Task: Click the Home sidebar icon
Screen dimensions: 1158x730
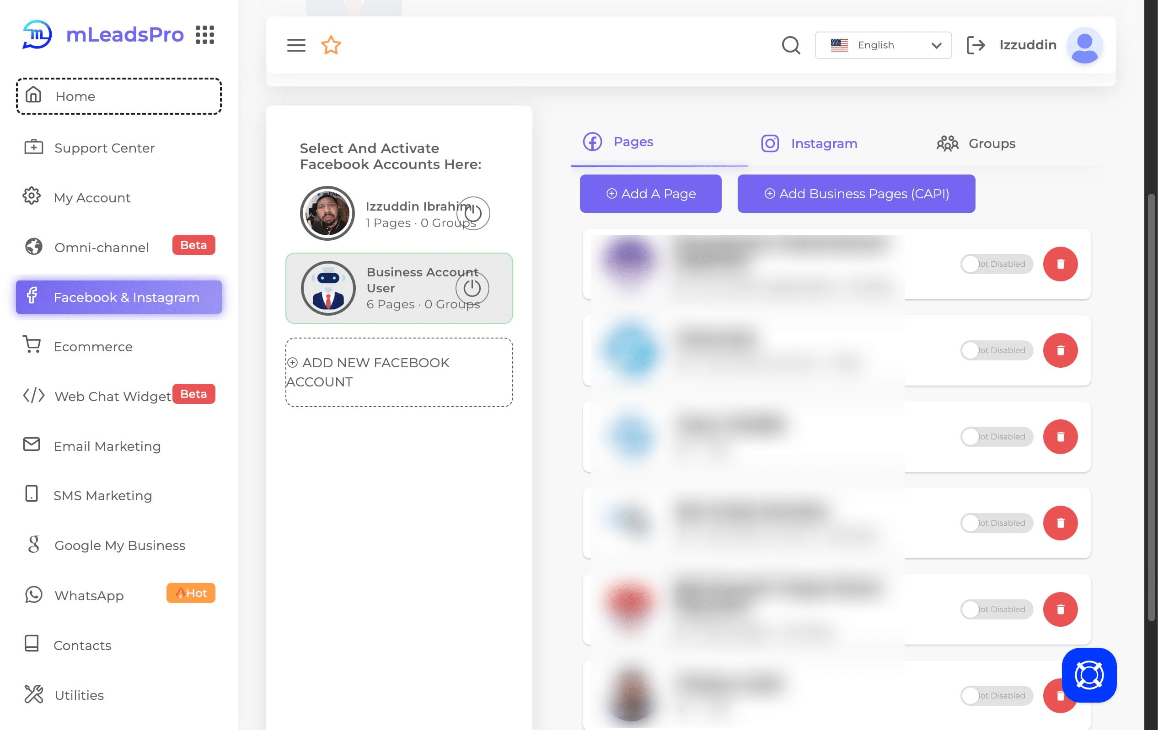Action: [34, 95]
